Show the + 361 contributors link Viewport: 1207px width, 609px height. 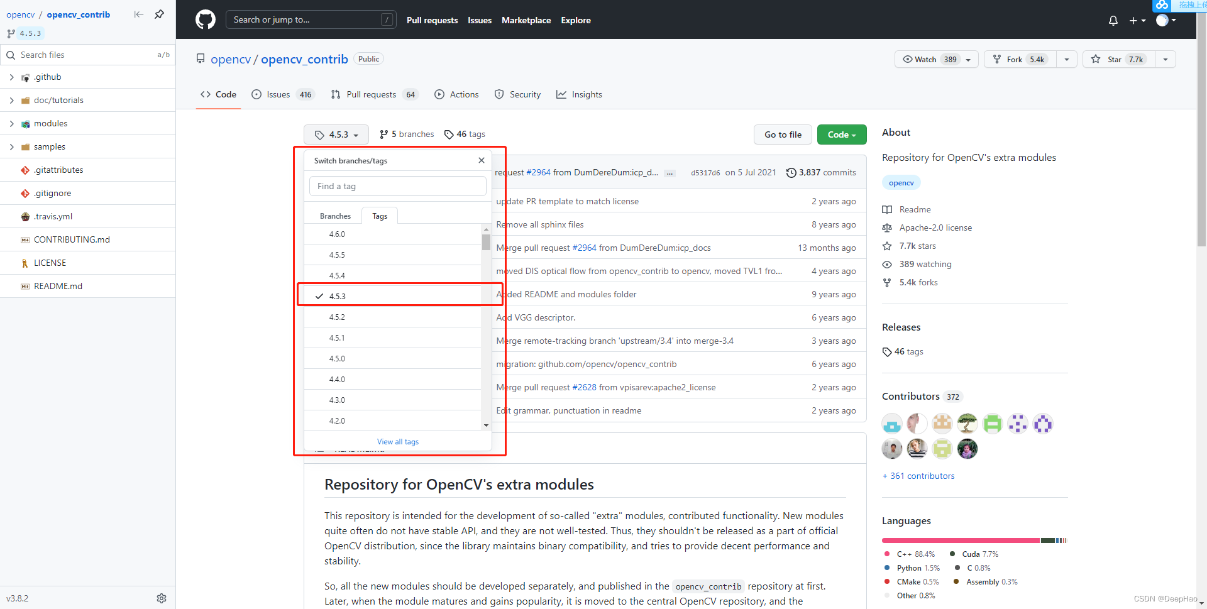tap(918, 476)
